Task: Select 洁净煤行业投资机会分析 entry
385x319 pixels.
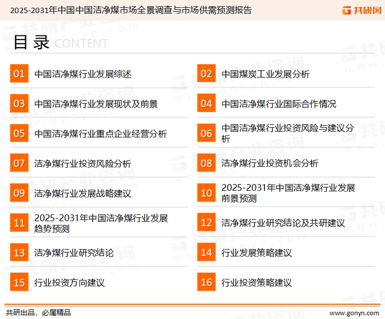Action: (x=270, y=164)
